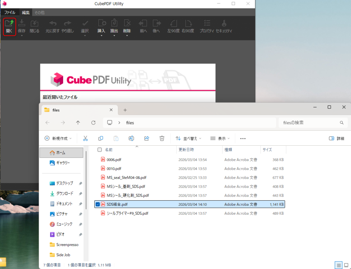
Task: Open the ダウンロード folder in sidebar
Action: (64, 193)
